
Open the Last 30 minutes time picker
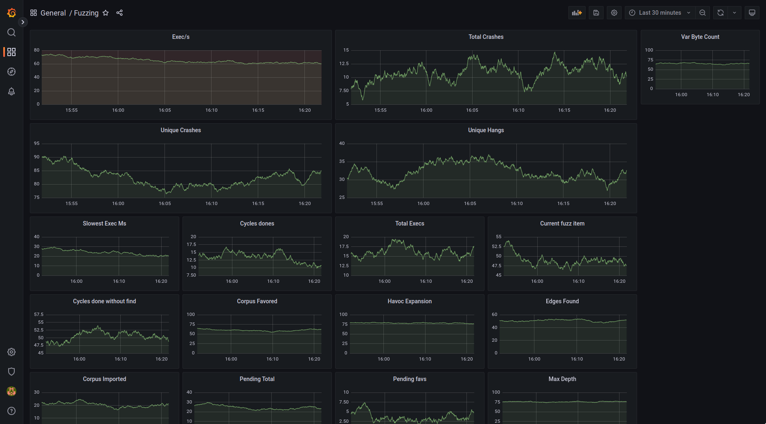(660, 13)
